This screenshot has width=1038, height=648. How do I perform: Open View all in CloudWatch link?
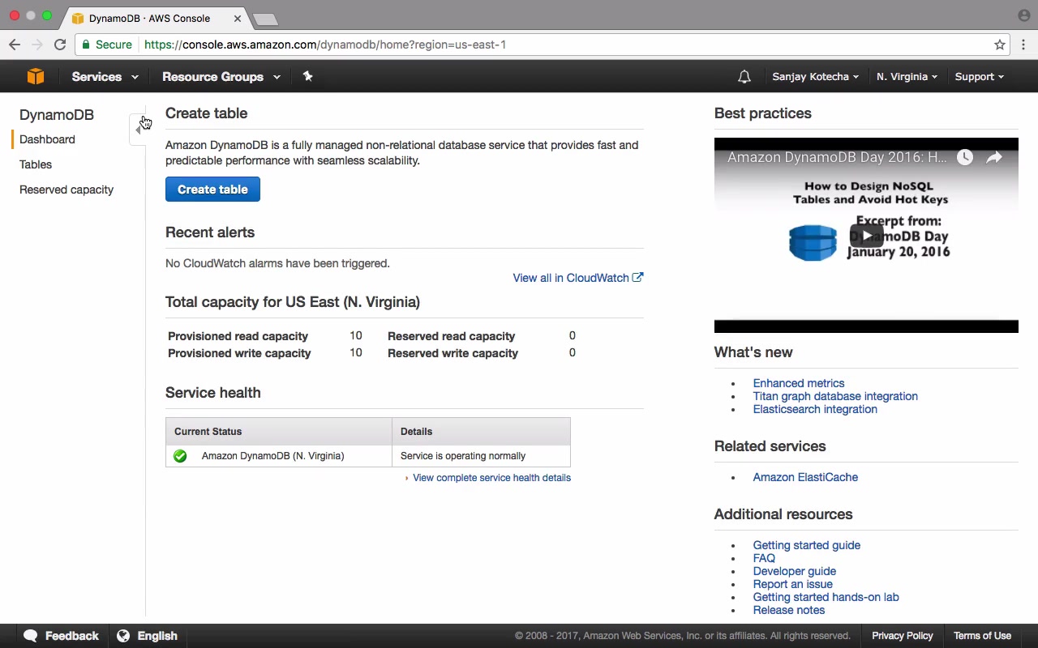(x=577, y=278)
